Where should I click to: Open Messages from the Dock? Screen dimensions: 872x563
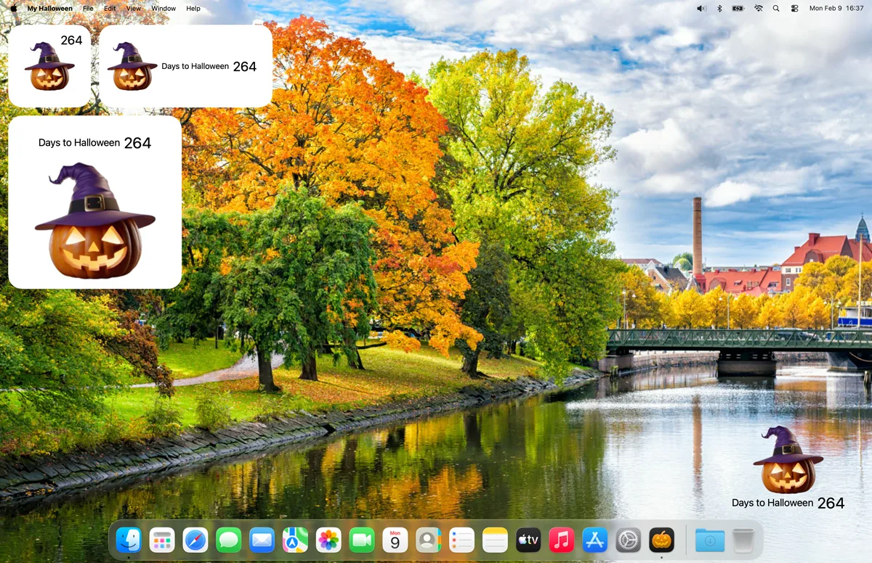pos(229,540)
